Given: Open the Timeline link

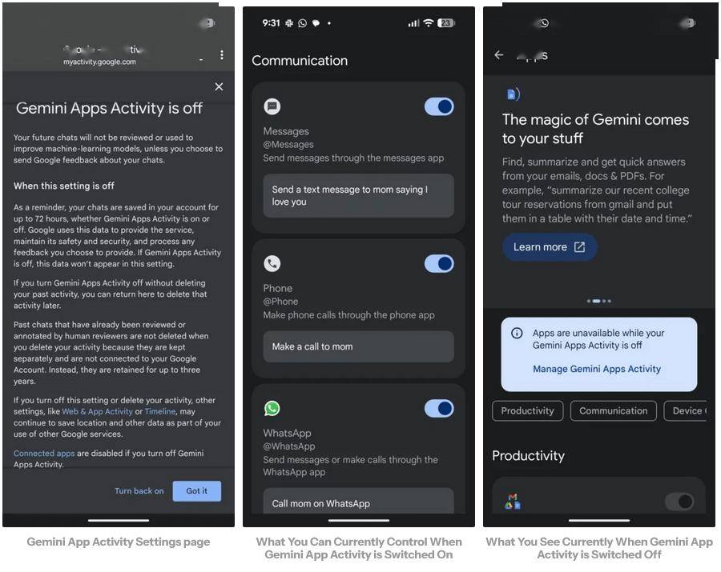Looking at the screenshot, I should (160, 411).
